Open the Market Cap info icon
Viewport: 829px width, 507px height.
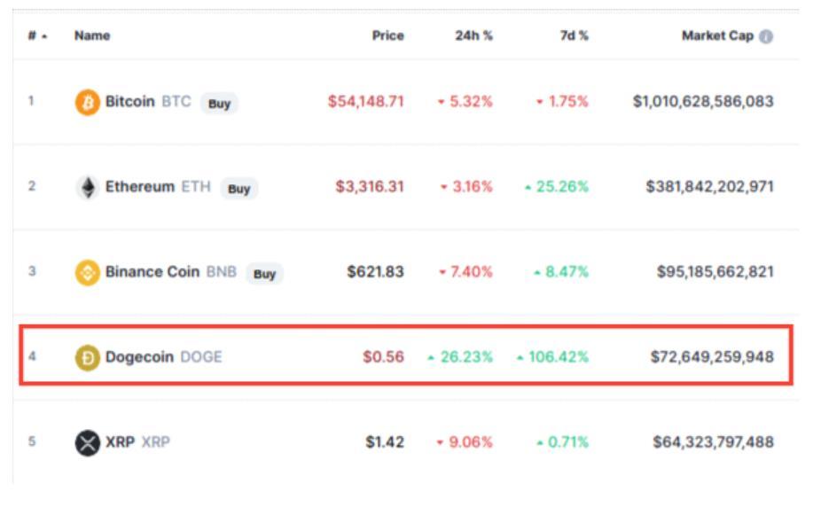(x=766, y=37)
